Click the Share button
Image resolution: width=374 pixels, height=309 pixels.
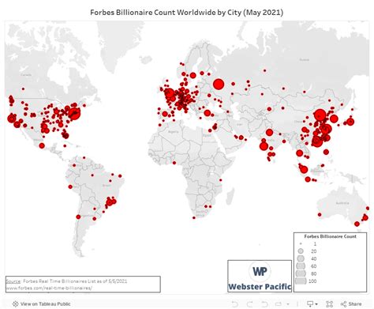tap(351, 303)
